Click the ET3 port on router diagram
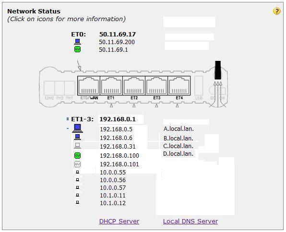The height and width of the screenshot is (232, 286). (156, 86)
